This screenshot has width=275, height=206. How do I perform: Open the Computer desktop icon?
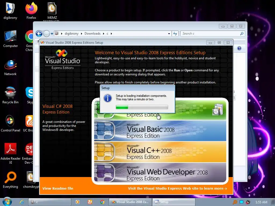point(10,39)
